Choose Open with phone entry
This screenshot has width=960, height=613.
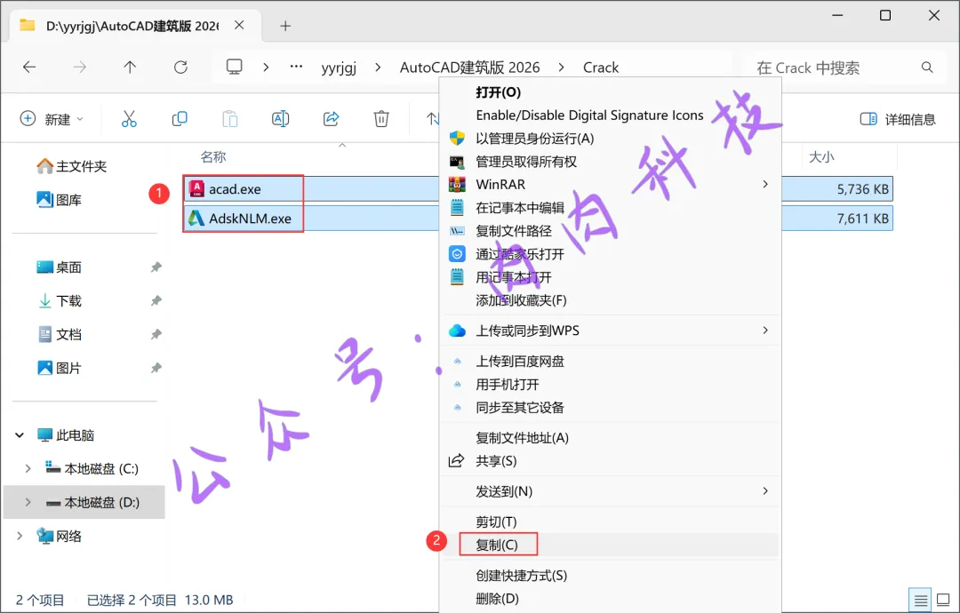610,384
